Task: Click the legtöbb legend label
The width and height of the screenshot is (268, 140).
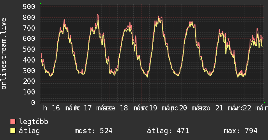Action: click(x=33, y=122)
